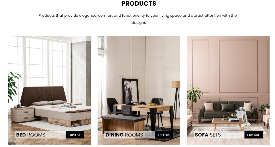Click the PRODUCTS section heading
The height and width of the screenshot is (147, 275).
(x=139, y=3)
